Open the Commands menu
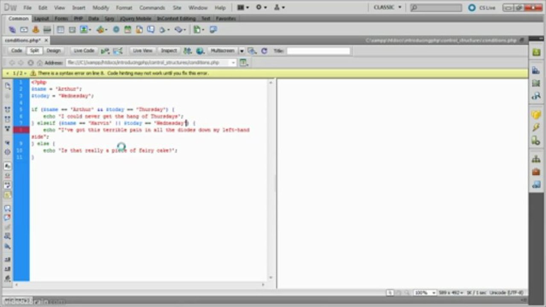Screen dimensions: 546x307 click(152, 8)
